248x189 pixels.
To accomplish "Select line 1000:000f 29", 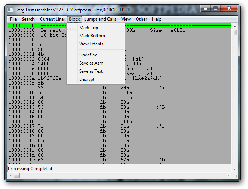I will (x=120, y=88).
